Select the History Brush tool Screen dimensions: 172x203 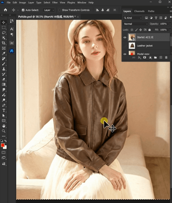coord(3,74)
